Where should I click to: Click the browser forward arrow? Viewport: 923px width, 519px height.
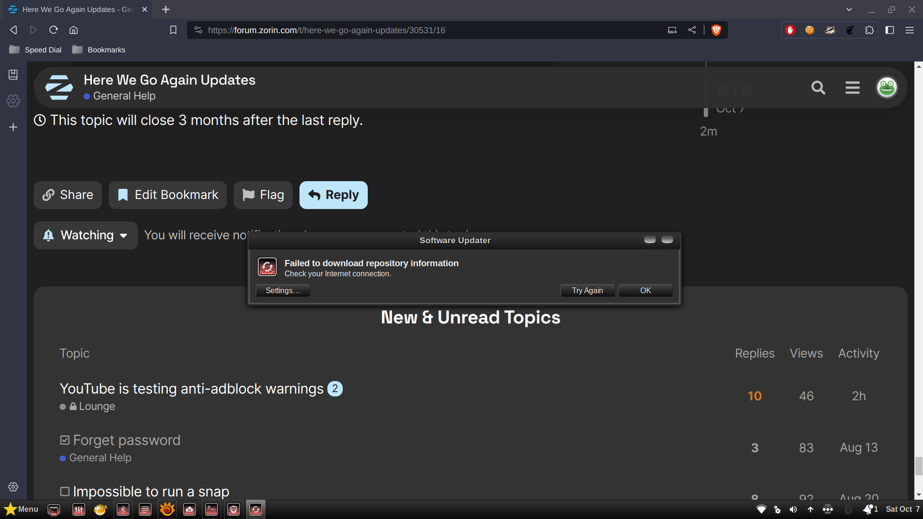pos(33,30)
